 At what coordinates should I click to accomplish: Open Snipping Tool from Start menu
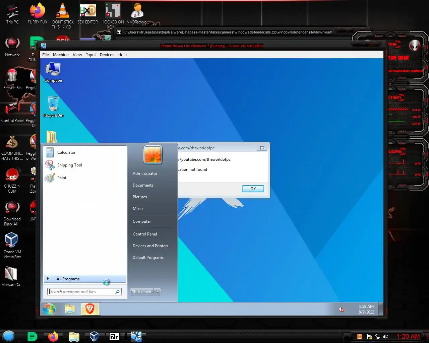pos(85,165)
